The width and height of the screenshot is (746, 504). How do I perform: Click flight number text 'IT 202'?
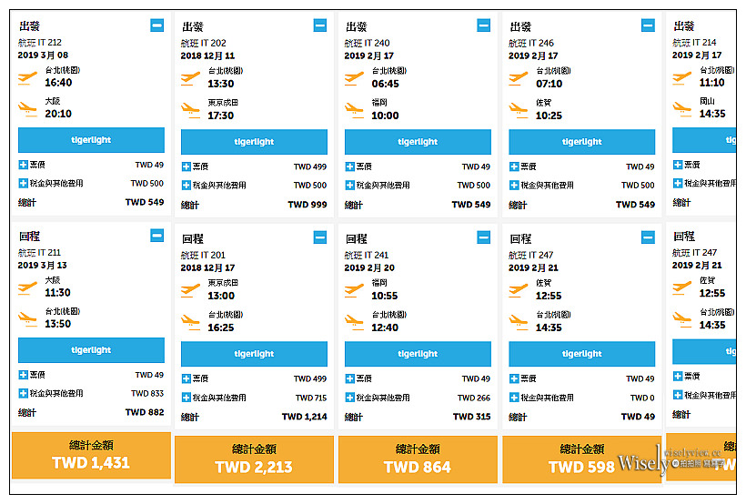click(213, 43)
